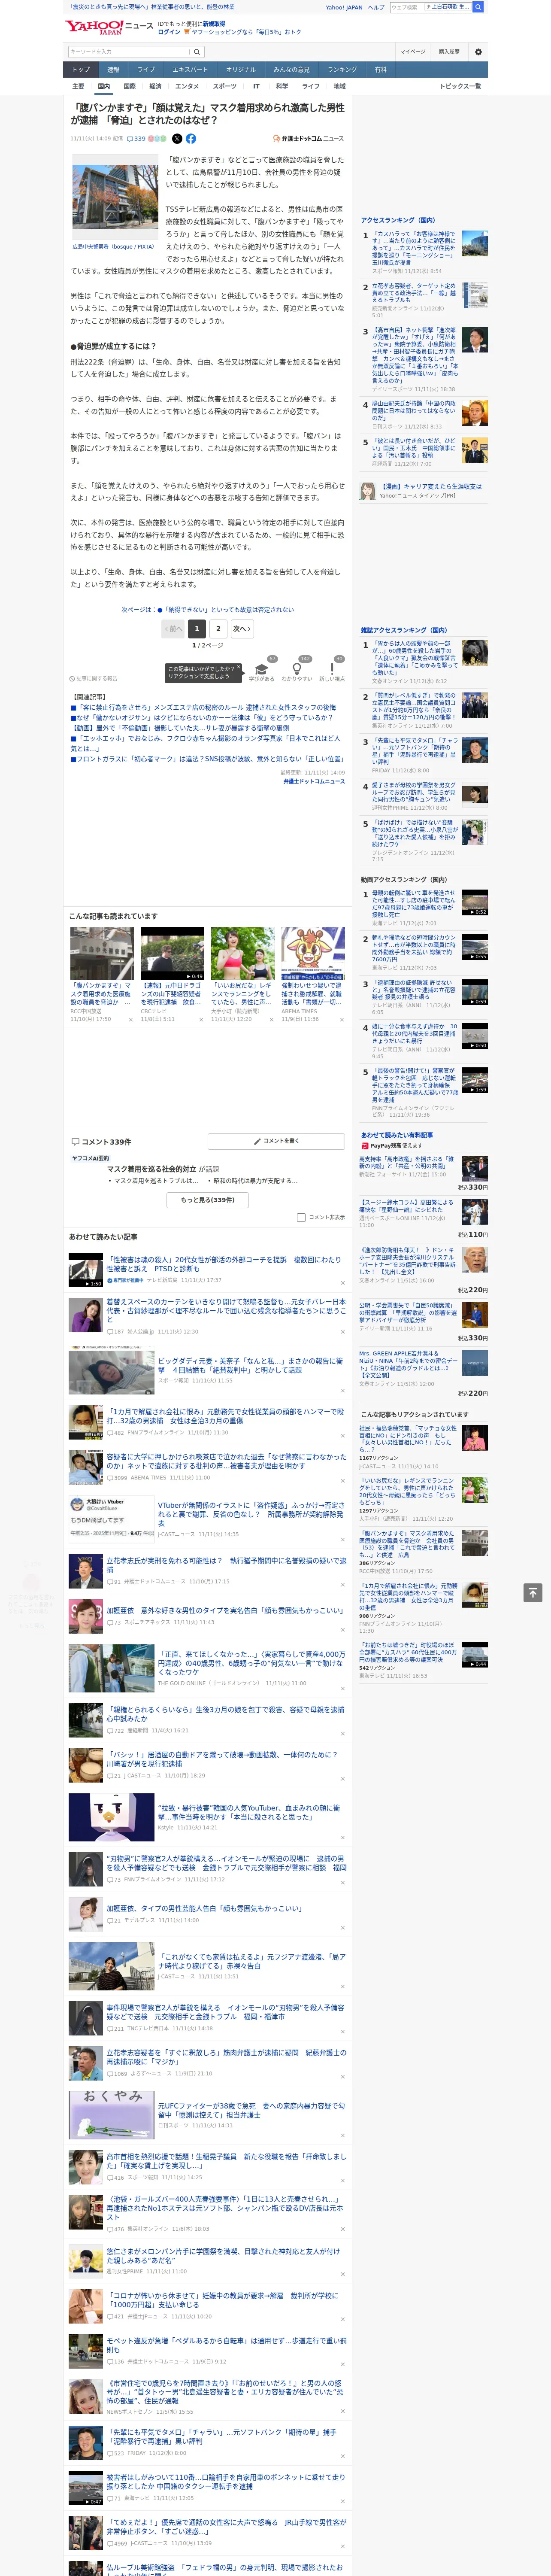
Task: Click the わかりやすい lightbulb reaction
Action: pyautogui.click(x=296, y=671)
